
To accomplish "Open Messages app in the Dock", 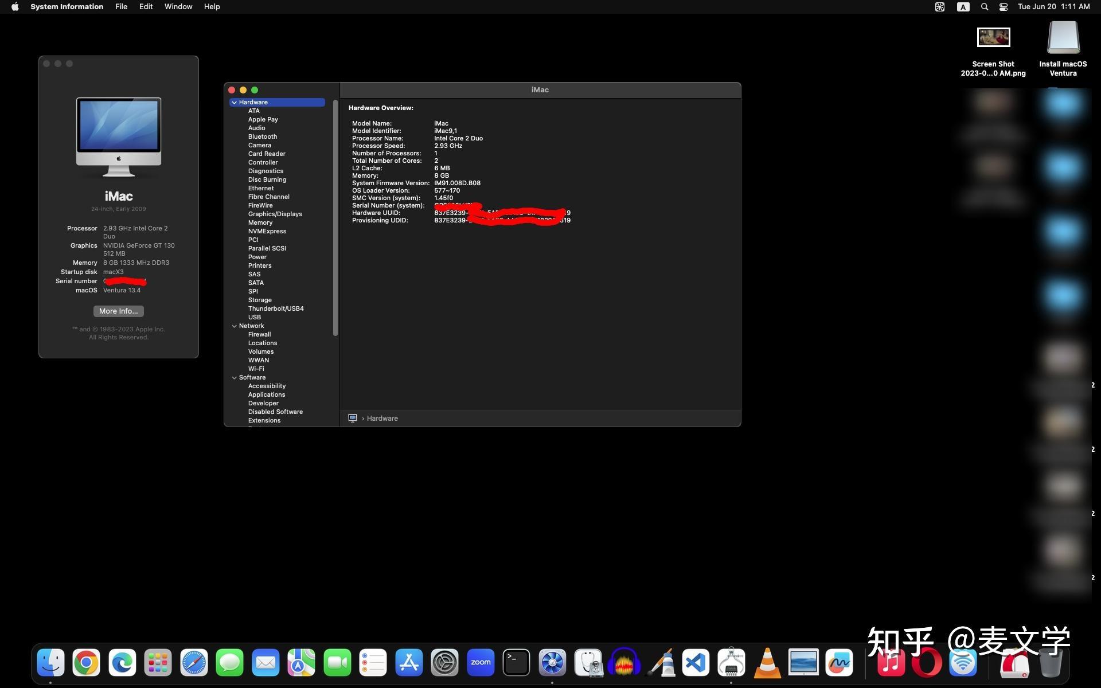I will tap(230, 663).
